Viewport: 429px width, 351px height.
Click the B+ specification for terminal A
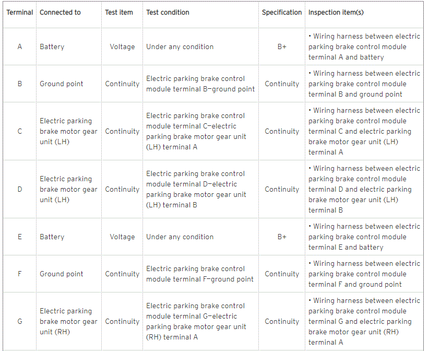[282, 47]
